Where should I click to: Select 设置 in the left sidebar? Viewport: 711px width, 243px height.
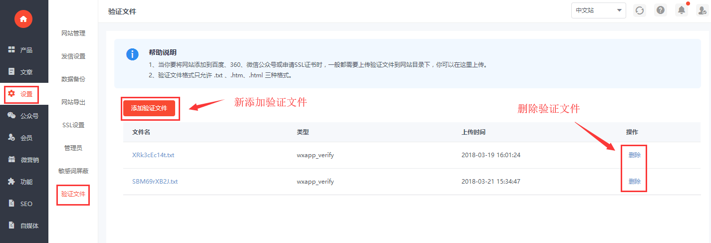[x=24, y=94]
